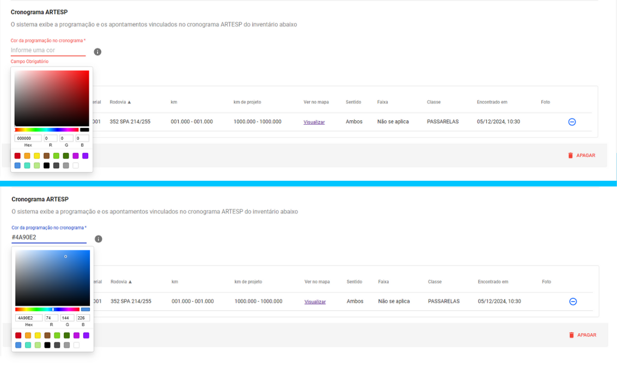Sort by the Rodovia column header in the upper table
The width and height of the screenshot is (617, 380).
[x=120, y=102]
